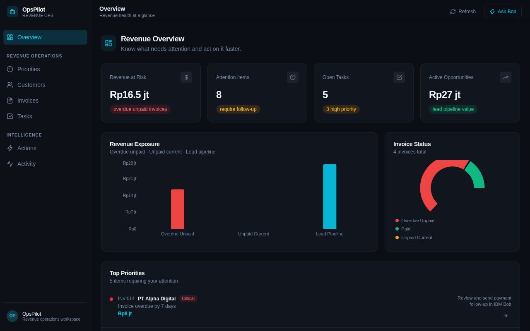The width and height of the screenshot is (530, 331).
Task: Click the red Overdue Unpaid bar
Action: coord(178,209)
